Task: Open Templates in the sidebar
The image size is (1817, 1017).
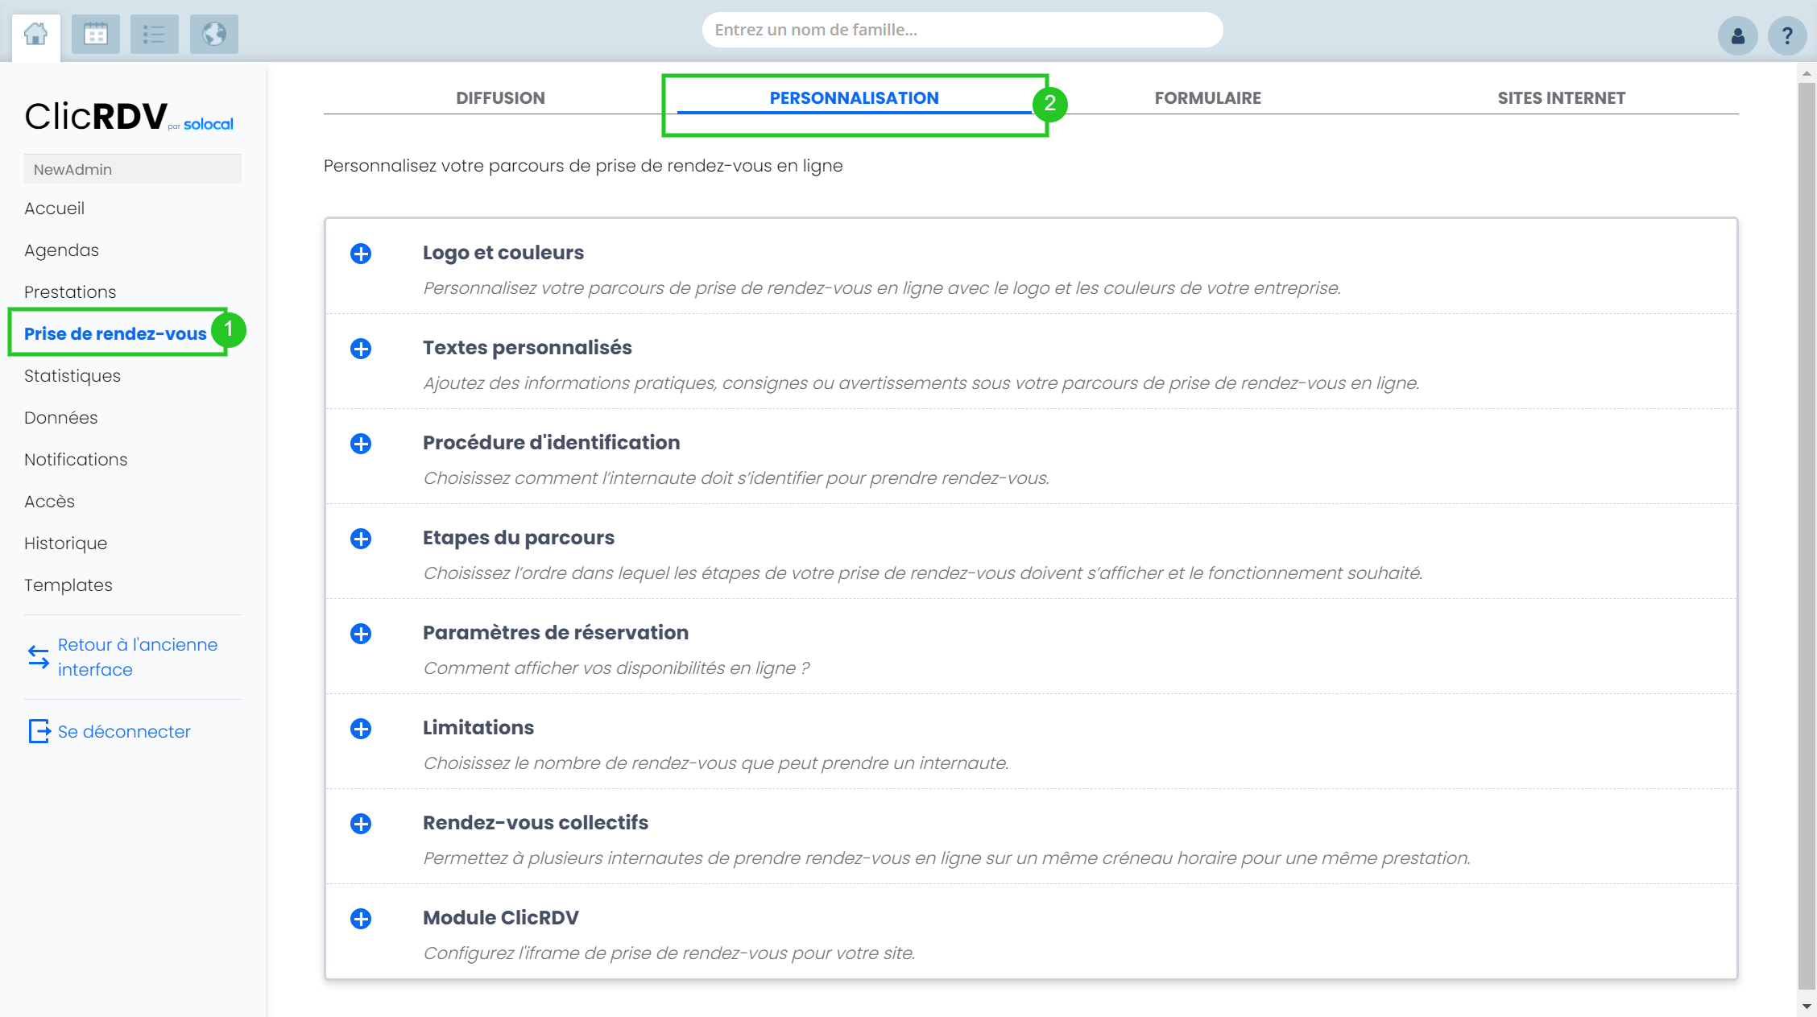Action: click(68, 585)
